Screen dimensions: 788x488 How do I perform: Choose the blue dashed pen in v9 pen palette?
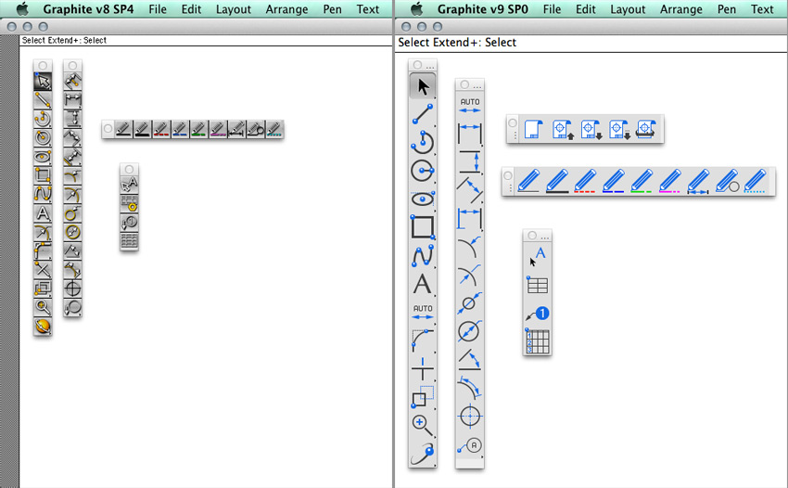613,181
